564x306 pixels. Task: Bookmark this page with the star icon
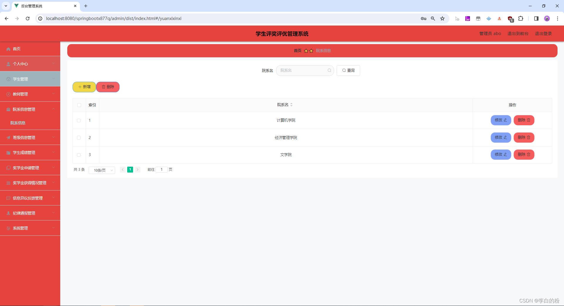tap(442, 19)
